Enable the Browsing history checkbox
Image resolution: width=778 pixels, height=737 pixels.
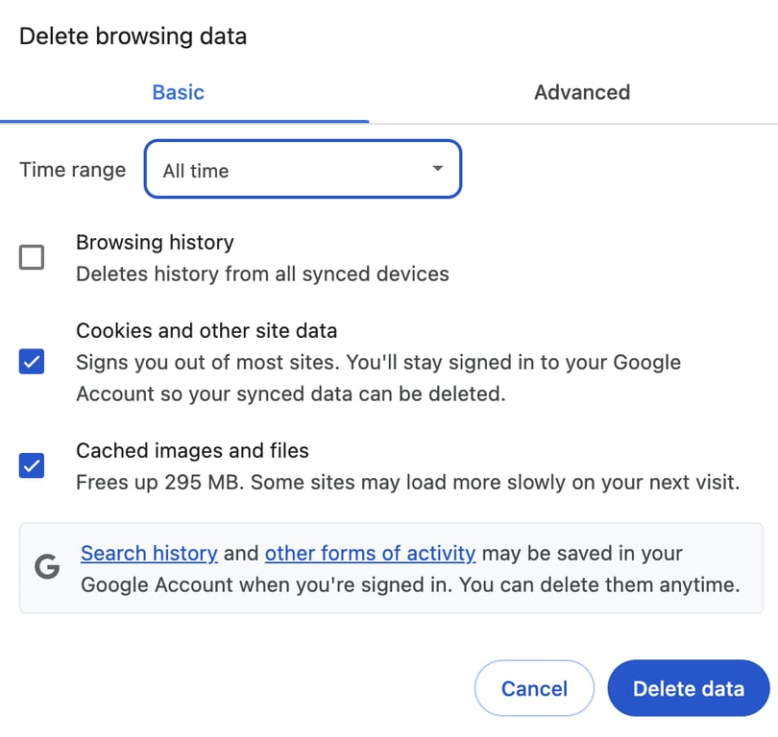coord(31,257)
